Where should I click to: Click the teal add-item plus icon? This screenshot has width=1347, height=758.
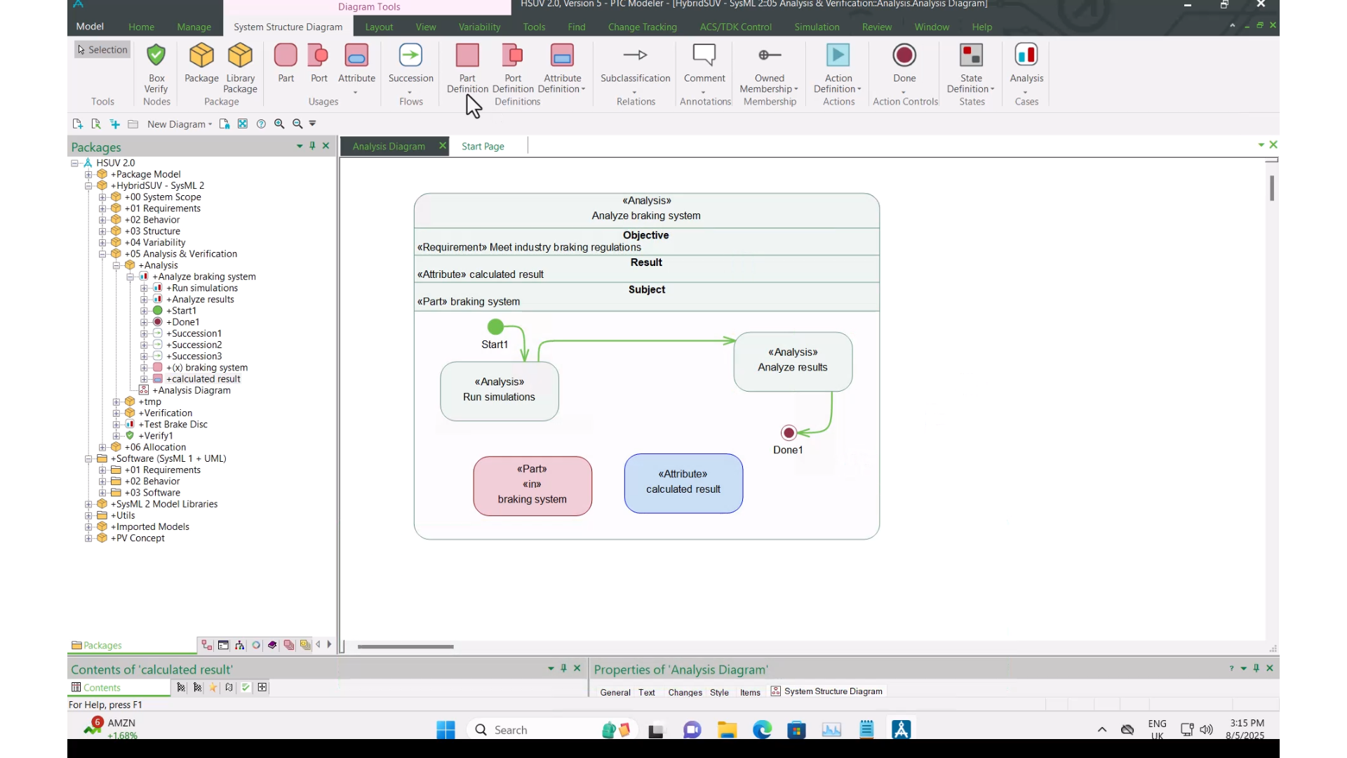(114, 124)
